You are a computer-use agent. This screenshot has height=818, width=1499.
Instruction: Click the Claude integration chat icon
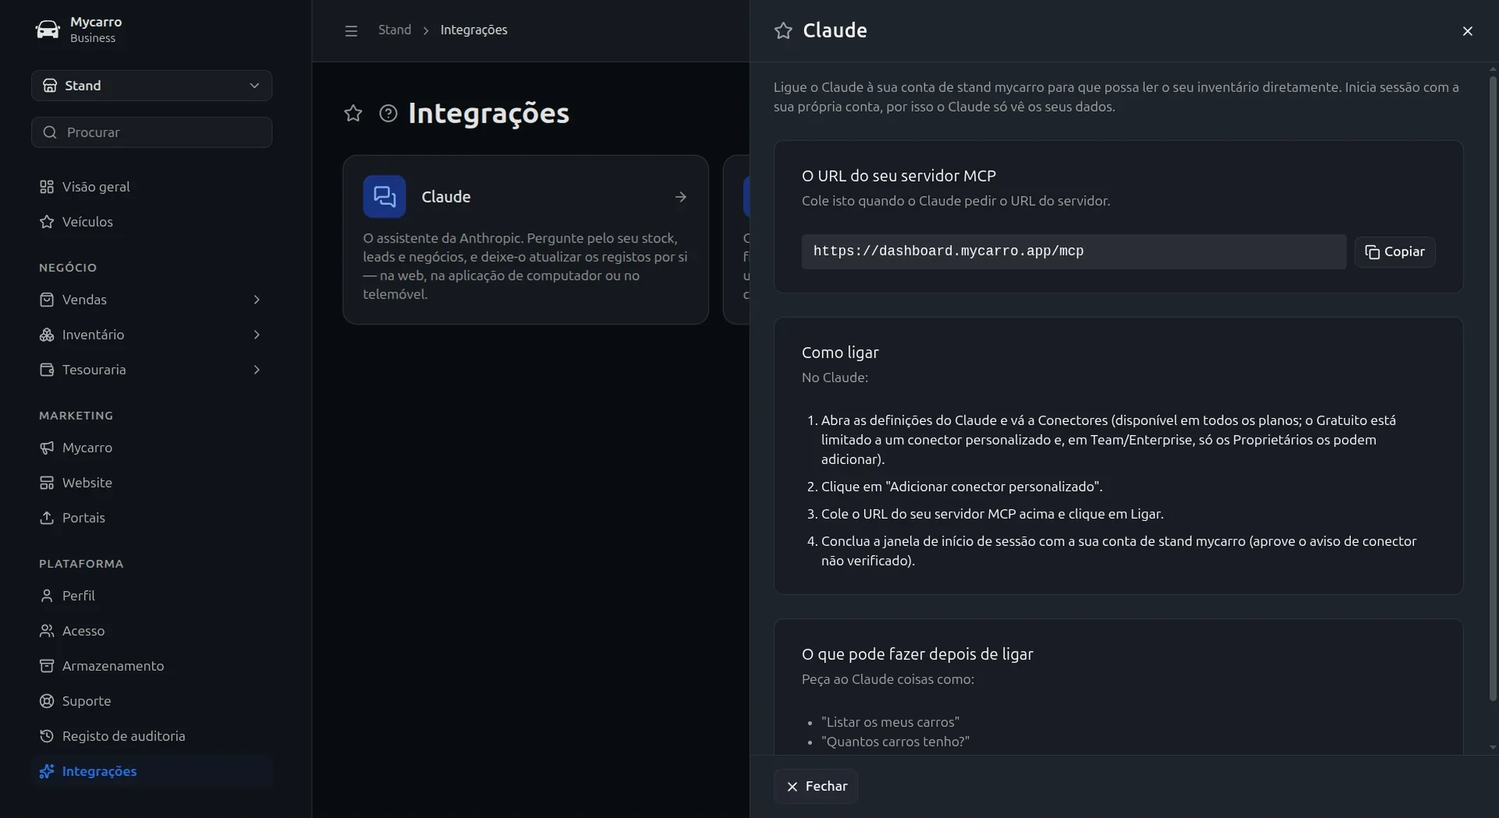384,197
